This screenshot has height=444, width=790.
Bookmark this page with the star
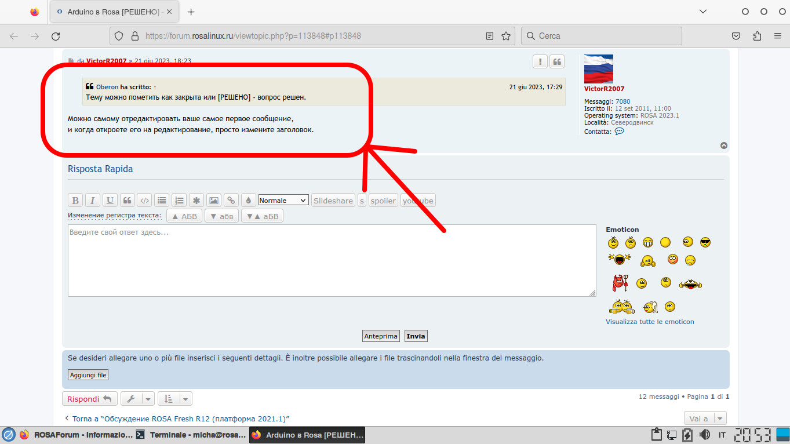tap(506, 36)
